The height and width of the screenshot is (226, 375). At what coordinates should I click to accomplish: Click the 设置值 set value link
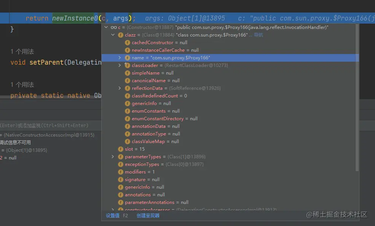113,215
